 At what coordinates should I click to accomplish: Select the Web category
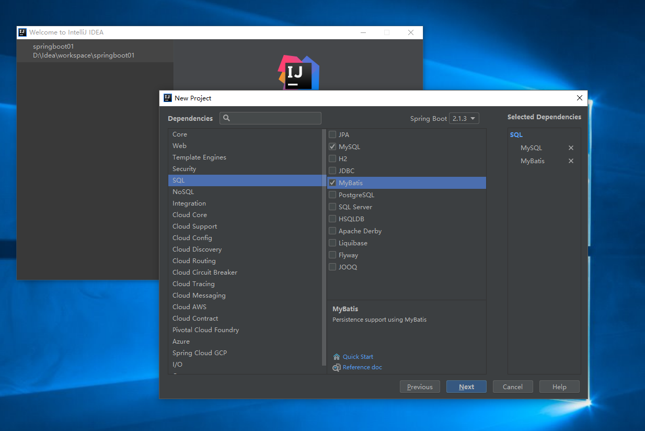click(x=245, y=146)
